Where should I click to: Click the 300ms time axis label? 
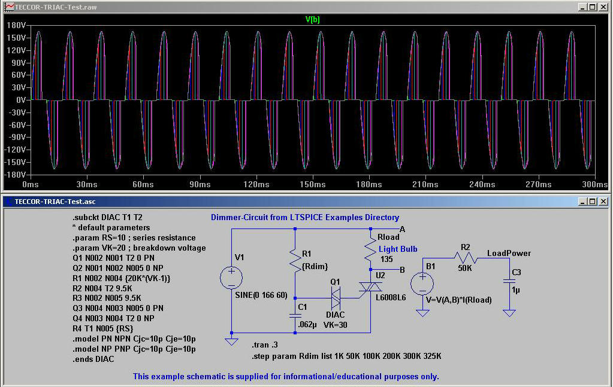[x=594, y=184]
